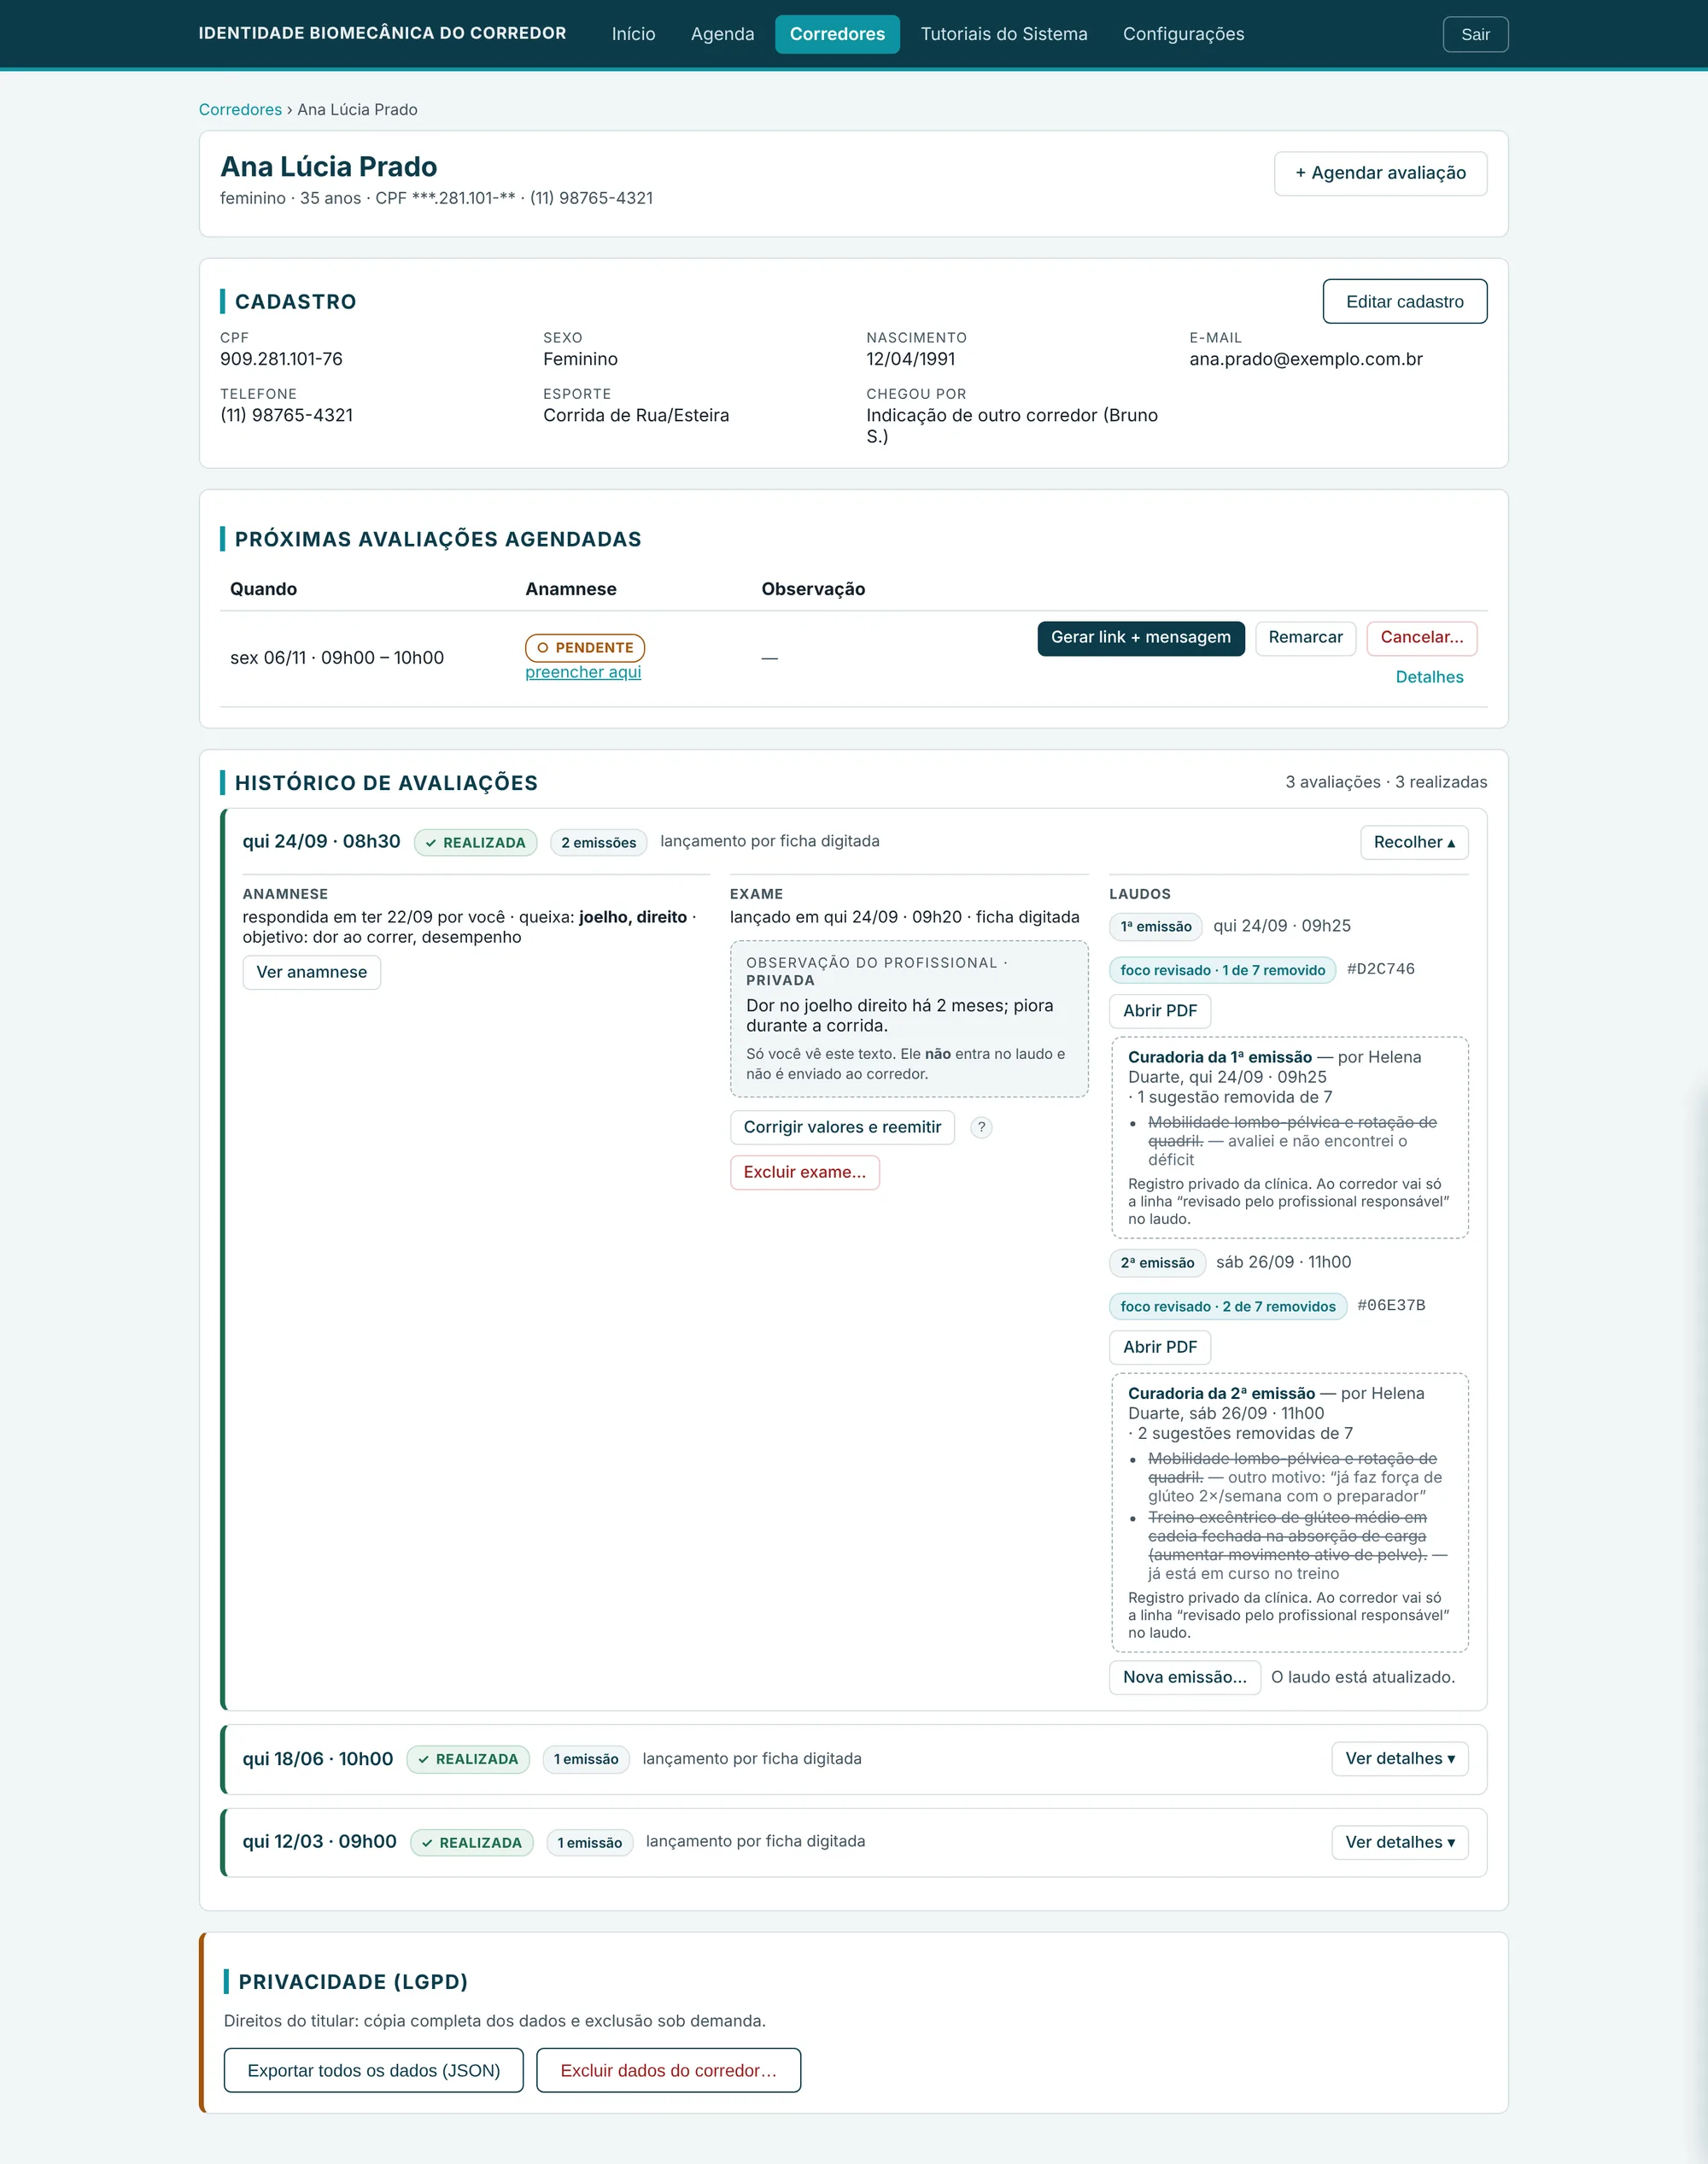
Task: Click the foco revisado 1 de 7 removido tag
Action: tap(1222, 970)
